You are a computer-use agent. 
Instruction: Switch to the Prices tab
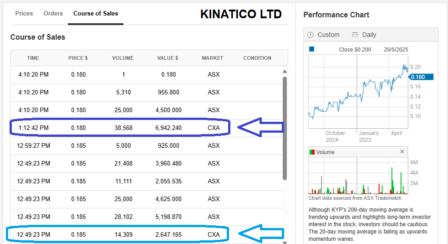[x=24, y=13]
